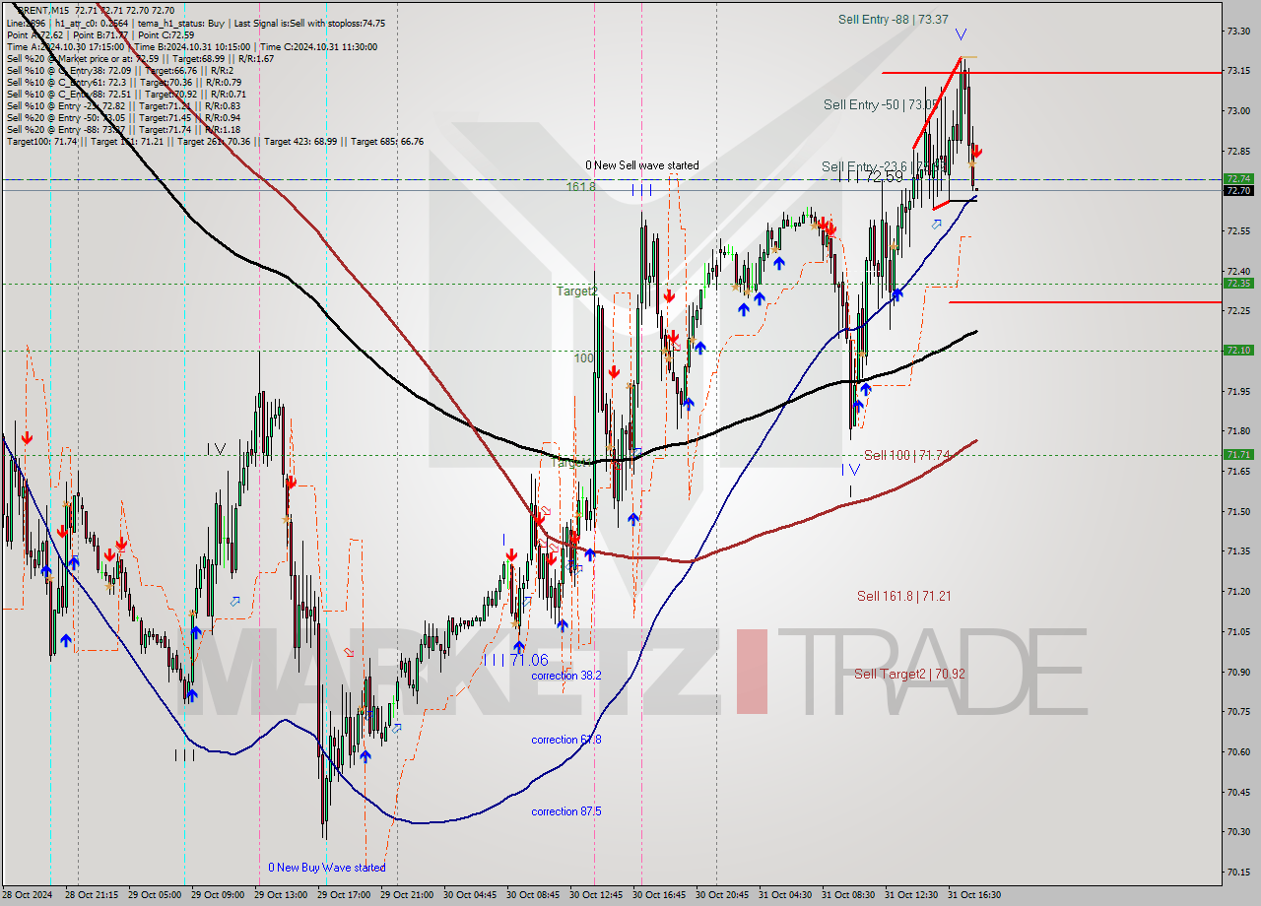This screenshot has width=1261, height=906.
Task: Click the 73.30 price axis value
Action: tap(1238, 31)
